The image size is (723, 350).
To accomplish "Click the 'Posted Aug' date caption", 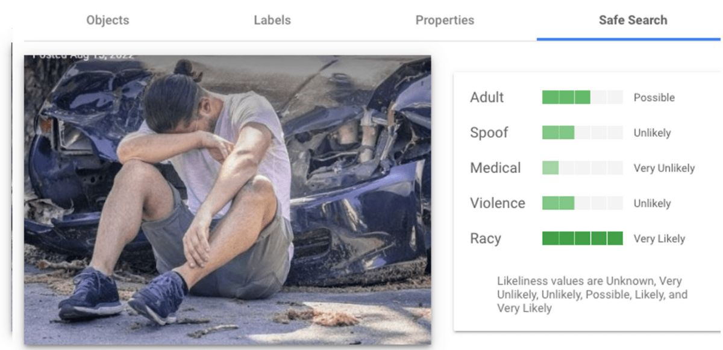I will pos(83,55).
